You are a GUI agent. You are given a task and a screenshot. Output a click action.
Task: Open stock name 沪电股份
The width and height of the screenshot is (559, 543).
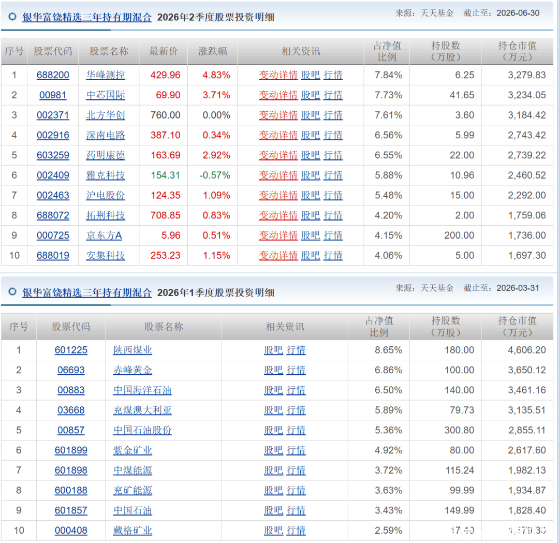click(x=106, y=195)
